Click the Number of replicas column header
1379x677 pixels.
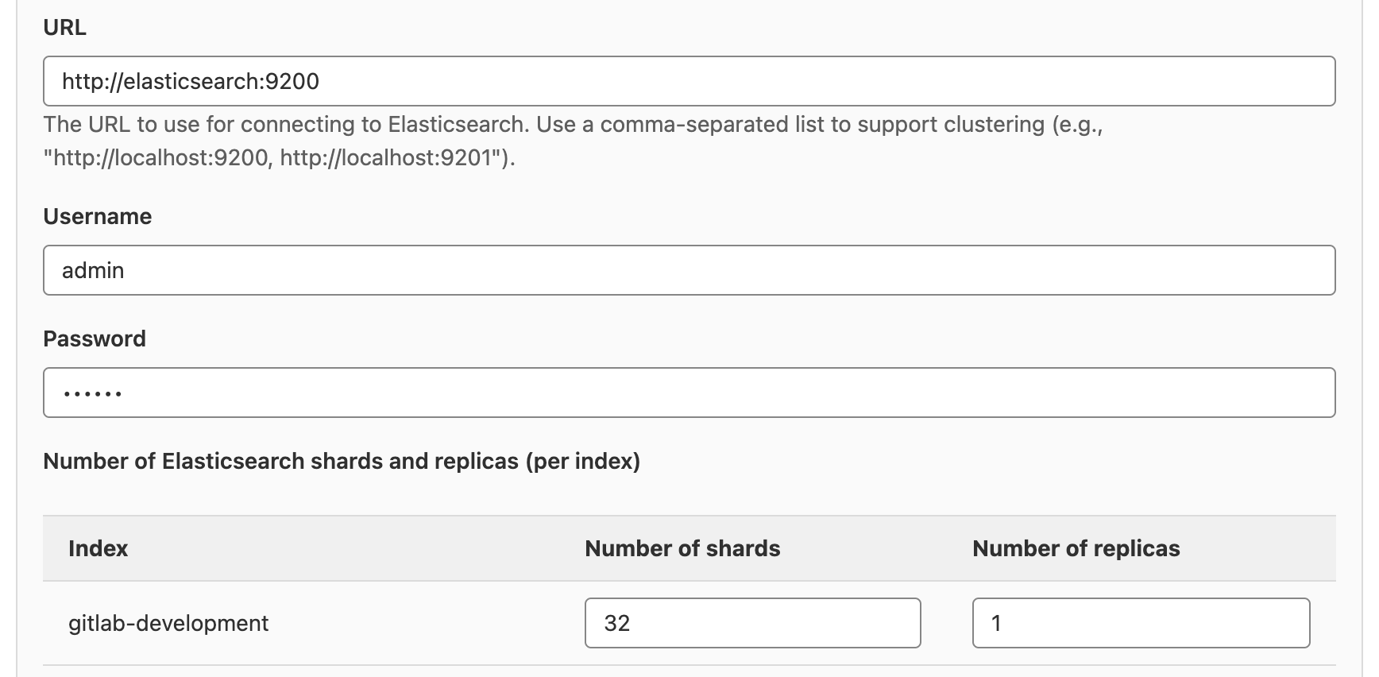(x=1076, y=547)
